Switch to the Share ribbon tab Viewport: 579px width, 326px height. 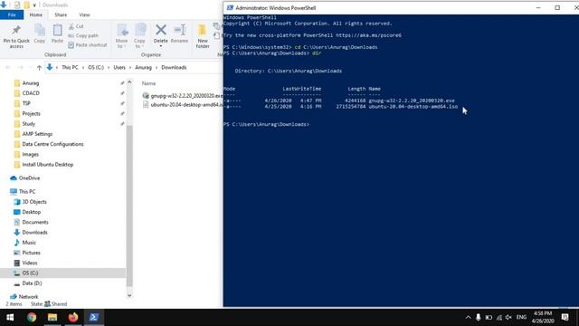pos(61,14)
